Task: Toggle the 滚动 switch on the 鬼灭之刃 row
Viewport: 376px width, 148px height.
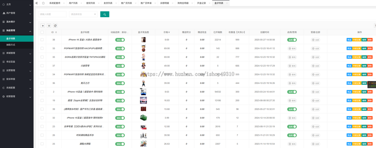Action: click(120, 83)
